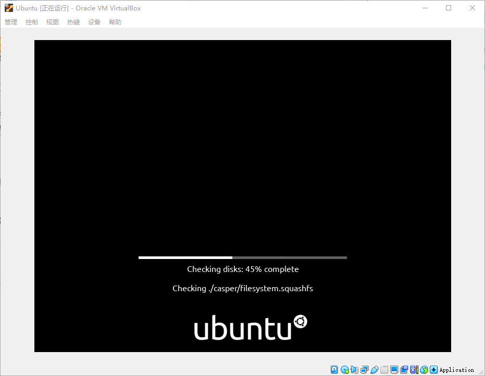
Task: Click the audio status icon
Action: tap(354, 370)
